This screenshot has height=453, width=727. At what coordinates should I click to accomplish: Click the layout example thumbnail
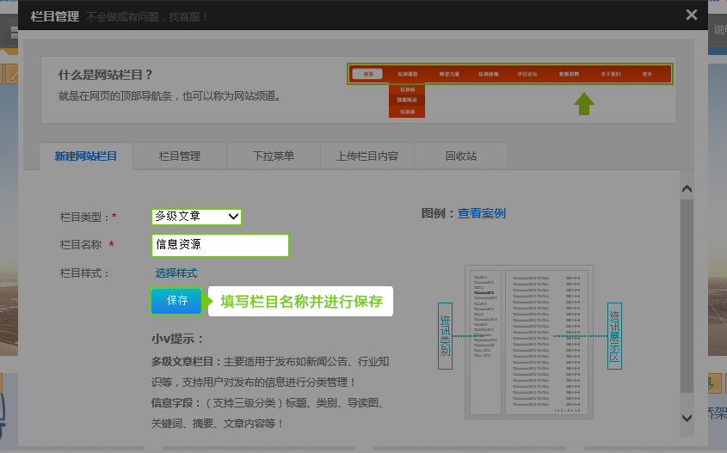pyautogui.click(x=527, y=341)
